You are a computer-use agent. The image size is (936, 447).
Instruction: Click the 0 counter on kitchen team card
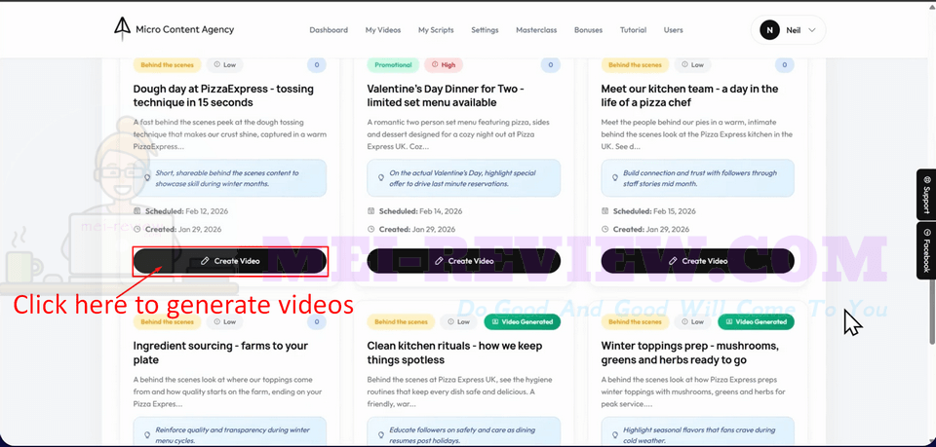coord(784,65)
